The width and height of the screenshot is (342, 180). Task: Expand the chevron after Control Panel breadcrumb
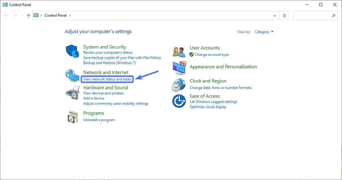(x=70, y=15)
